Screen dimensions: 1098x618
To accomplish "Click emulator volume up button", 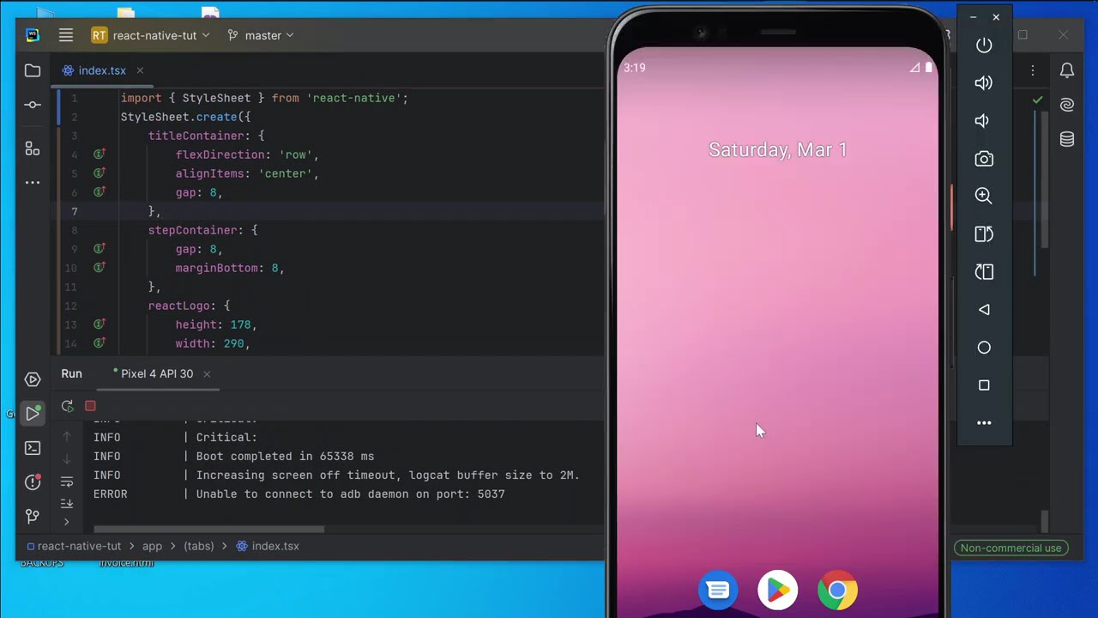I will pyautogui.click(x=984, y=82).
